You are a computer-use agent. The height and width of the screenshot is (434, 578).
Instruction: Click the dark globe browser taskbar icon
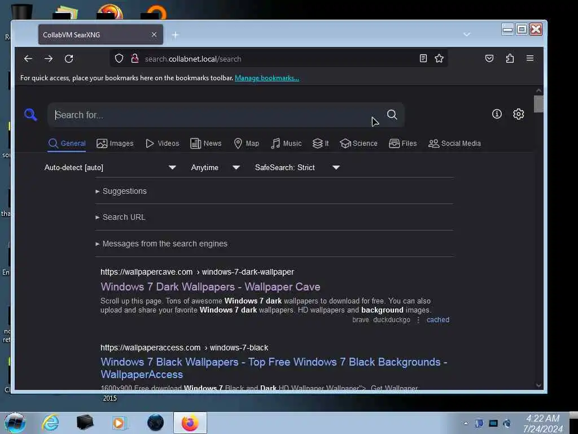click(156, 423)
